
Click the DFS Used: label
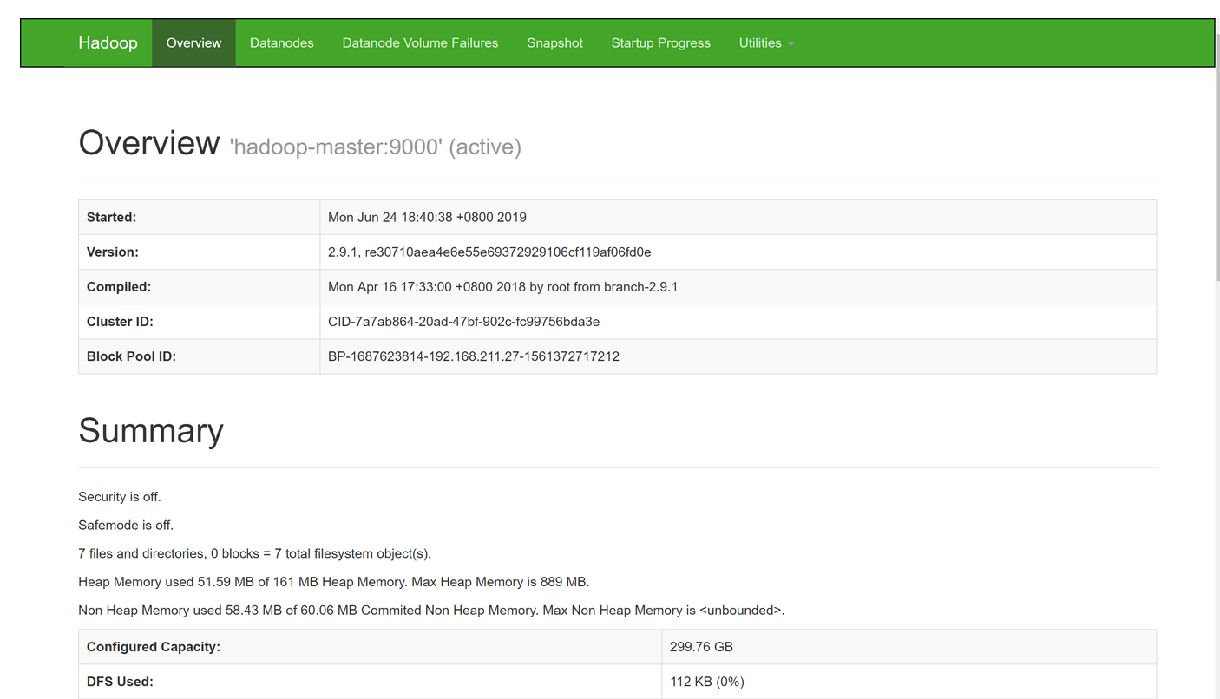point(120,682)
